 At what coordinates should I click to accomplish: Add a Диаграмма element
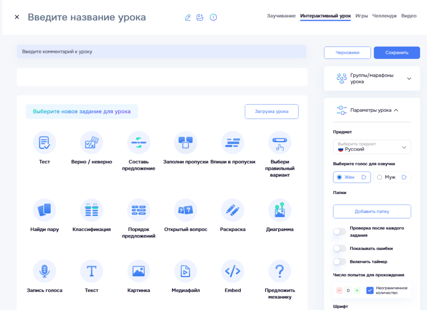280,210
